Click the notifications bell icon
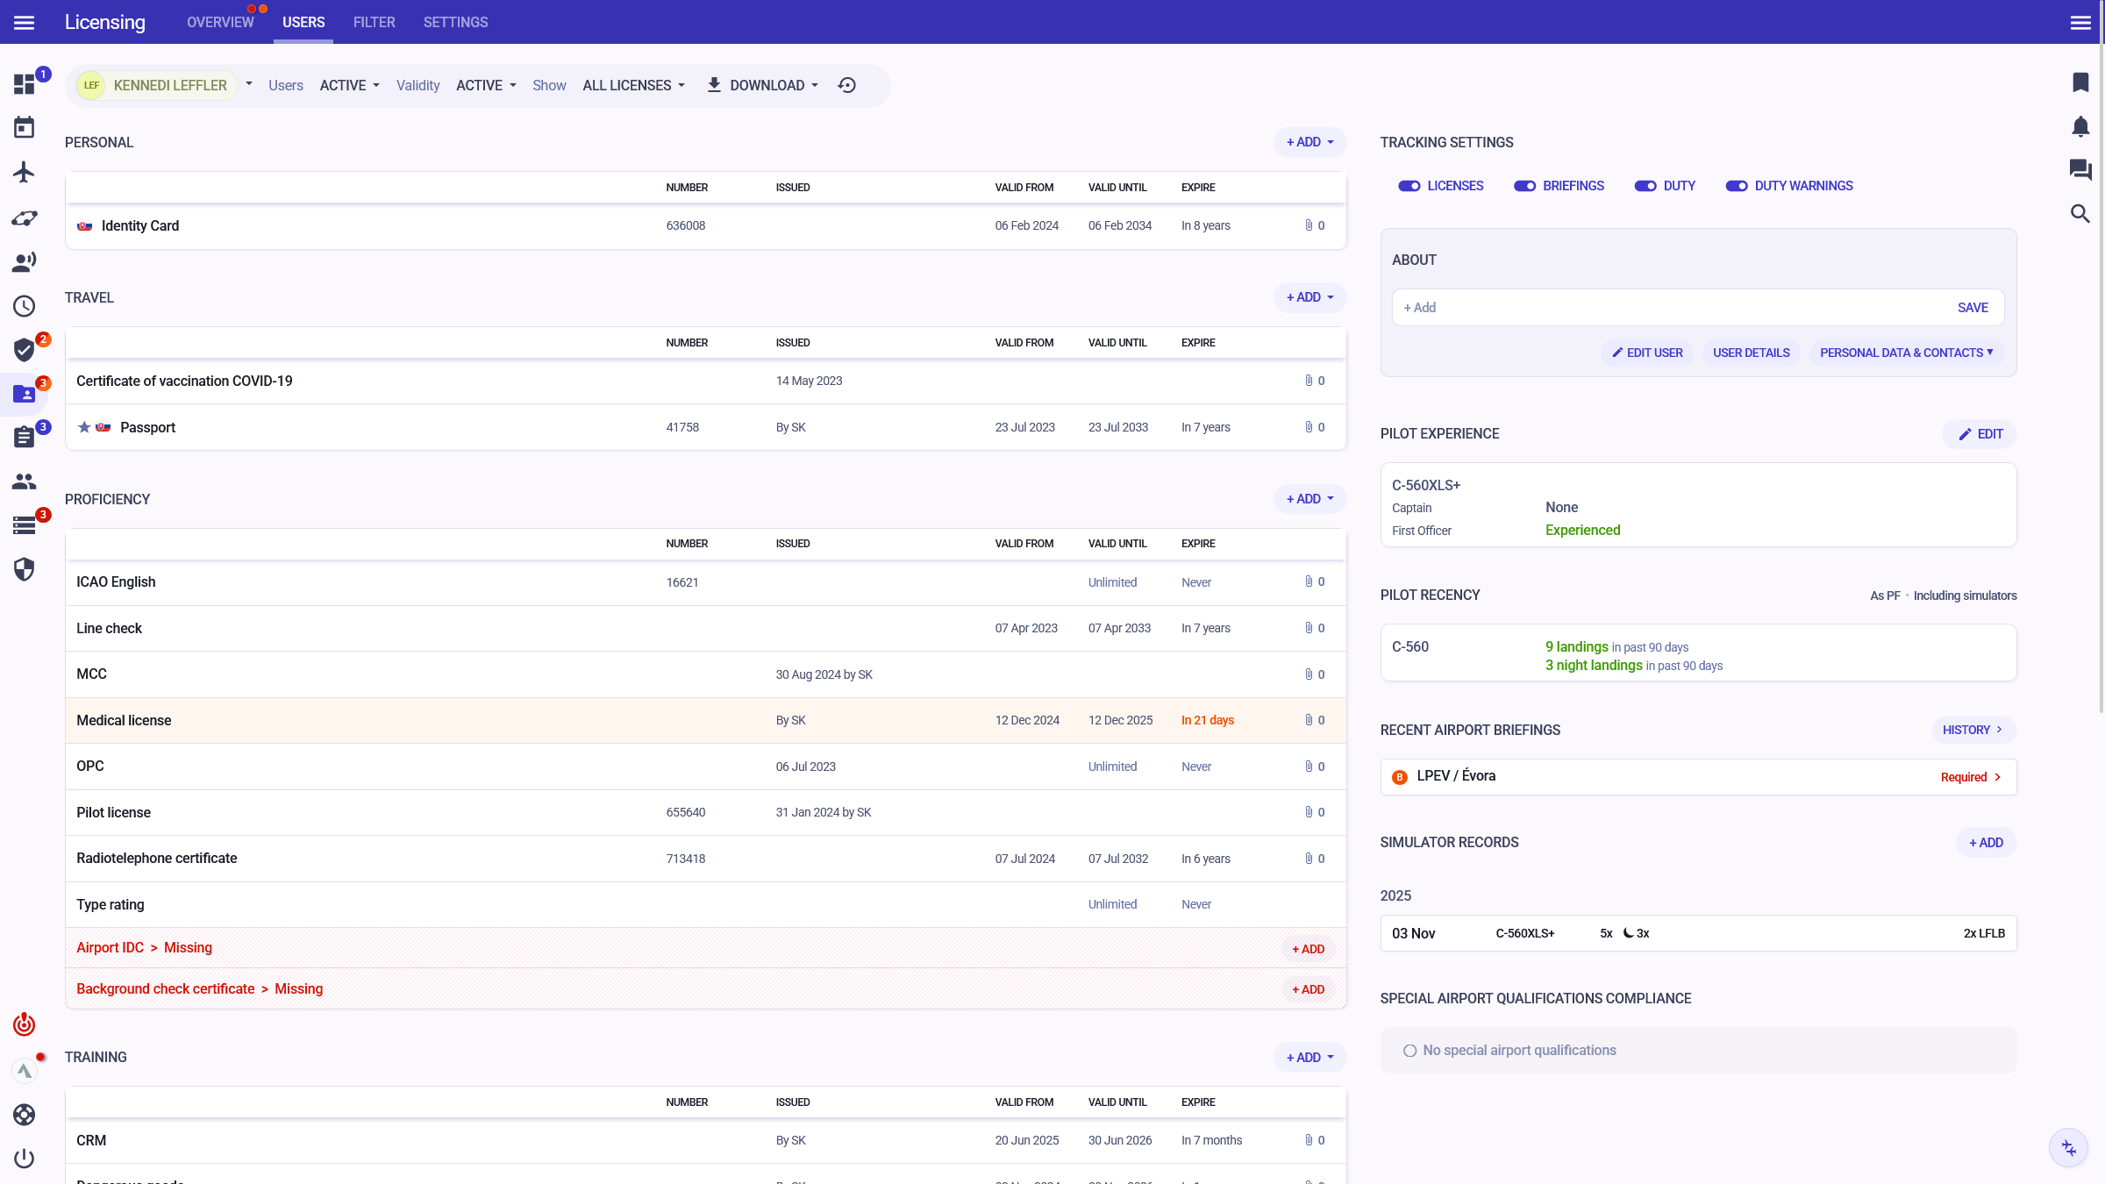 pos(2080,126)
